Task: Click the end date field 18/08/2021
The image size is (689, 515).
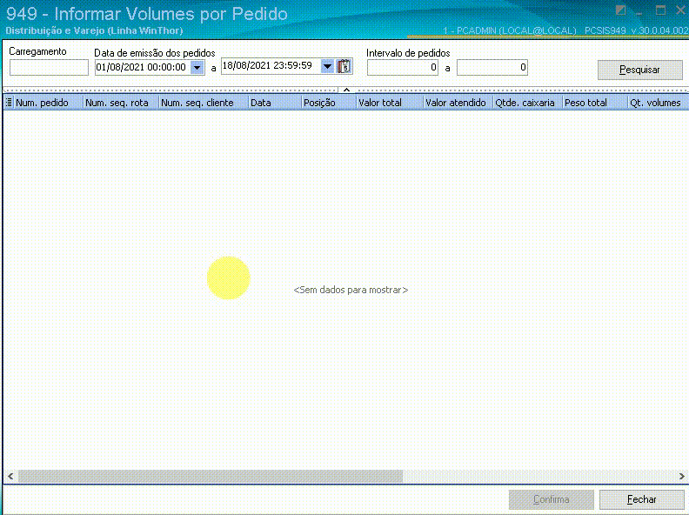Action: tap(271, 66)
